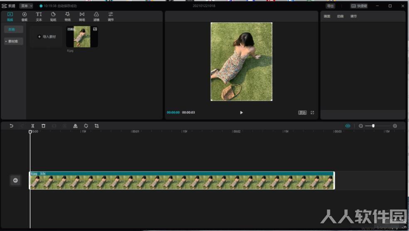The height and width of the screenshot is (231, 409).
Task: Open the 视频 (video) media tab
Action: point(10,17)
